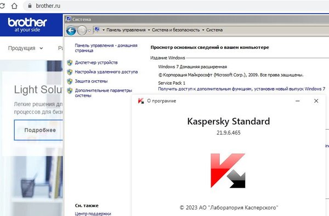Open Дополнительные параметры системы link
This screenshot has width=329, height=216.
point(103,93)
